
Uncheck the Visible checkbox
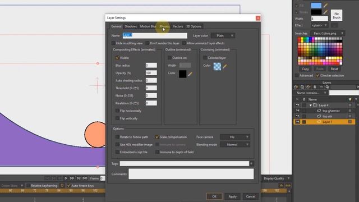117,58
